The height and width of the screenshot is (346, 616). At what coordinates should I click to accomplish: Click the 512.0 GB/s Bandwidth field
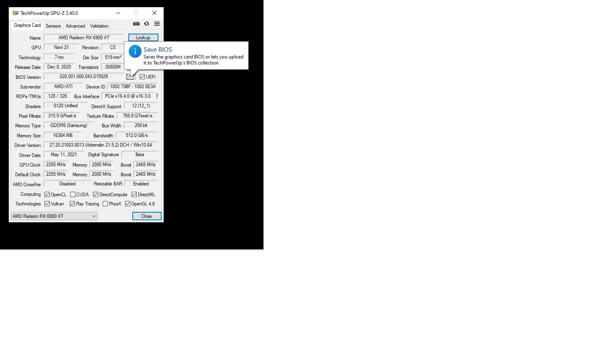[x=137, y=135]
